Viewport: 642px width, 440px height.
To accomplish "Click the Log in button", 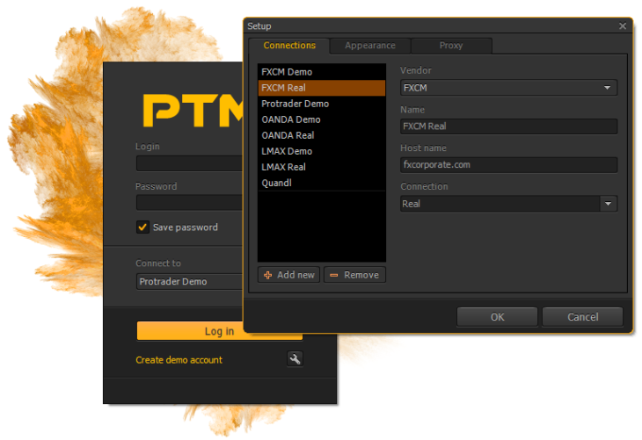I will (220, 331).
